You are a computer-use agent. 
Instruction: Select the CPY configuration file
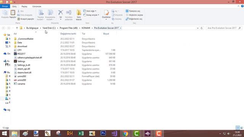pyautogui.click(x=18, y=50)
